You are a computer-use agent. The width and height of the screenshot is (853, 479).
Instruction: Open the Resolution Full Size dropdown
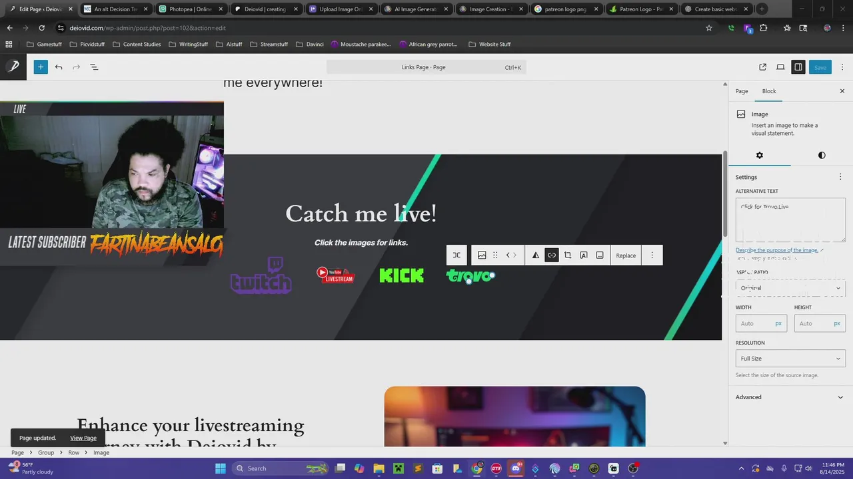(790, 359)
